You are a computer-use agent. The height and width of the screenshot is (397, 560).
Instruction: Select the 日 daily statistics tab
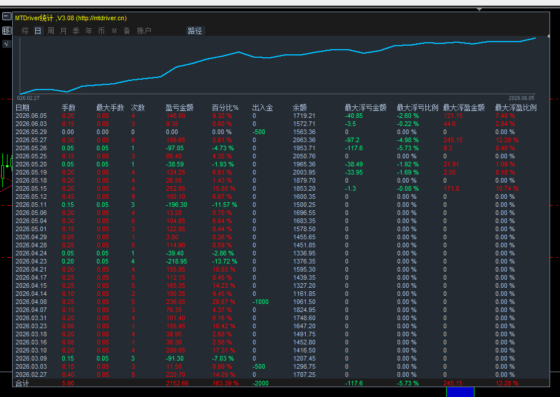pyautogui.click(x=38, y=31)
